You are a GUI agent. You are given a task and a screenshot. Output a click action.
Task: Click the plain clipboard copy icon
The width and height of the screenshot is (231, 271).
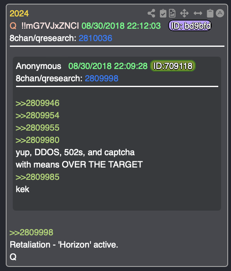[210, 13]
